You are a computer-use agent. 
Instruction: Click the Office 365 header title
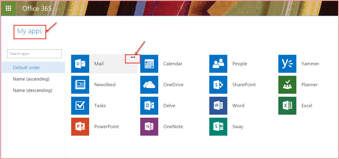[x=37, y=8]
